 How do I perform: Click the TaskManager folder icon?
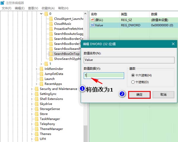click(36, 119)
